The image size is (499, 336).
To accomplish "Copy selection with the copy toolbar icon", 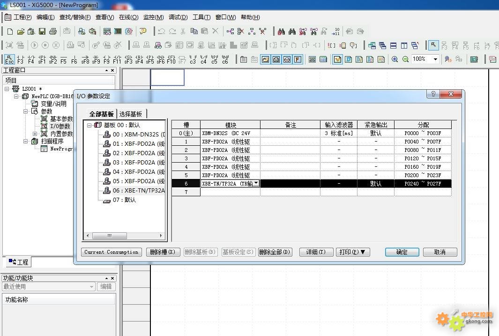I will 194,31.
